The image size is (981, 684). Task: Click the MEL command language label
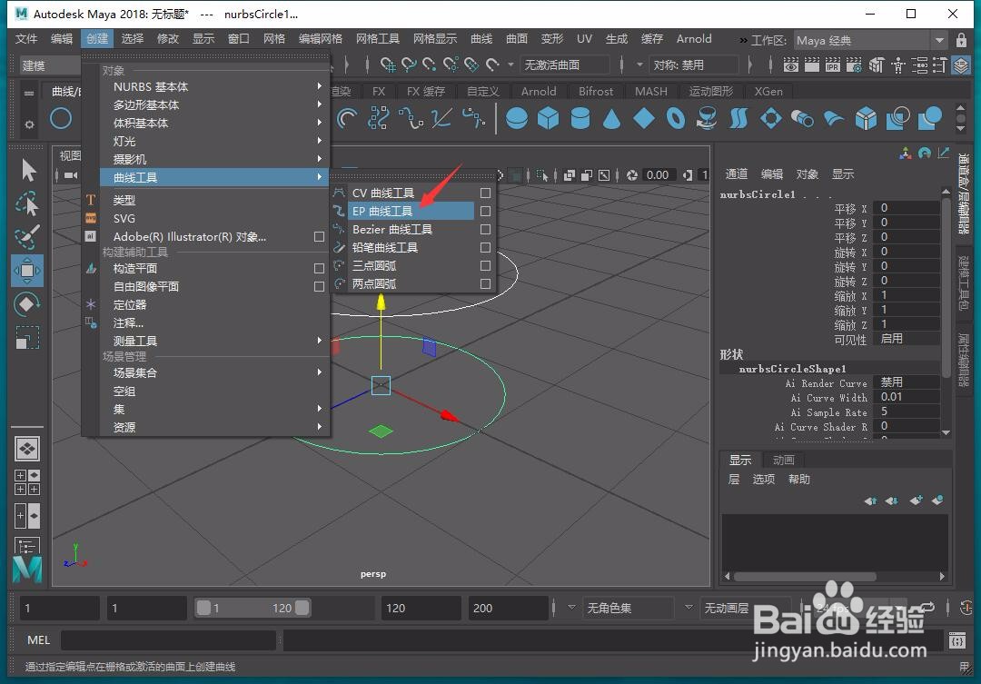tap(38, 640)
